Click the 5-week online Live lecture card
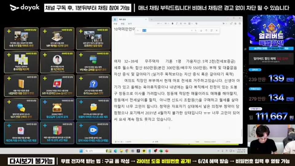This screenshot has height=166, width=295. pos(57,86)
